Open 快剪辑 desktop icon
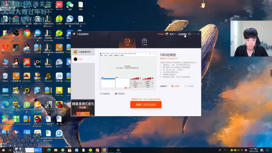 tap(37, 63)
